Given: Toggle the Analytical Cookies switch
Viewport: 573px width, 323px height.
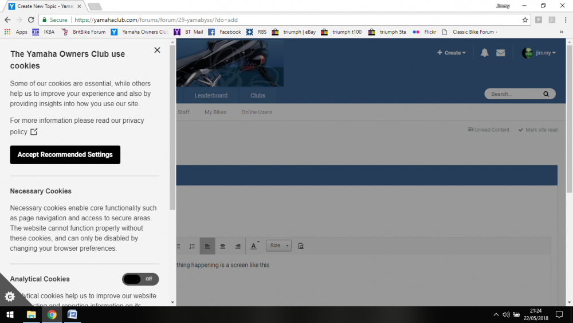Looking at the screenshot, I should (140, 279).
